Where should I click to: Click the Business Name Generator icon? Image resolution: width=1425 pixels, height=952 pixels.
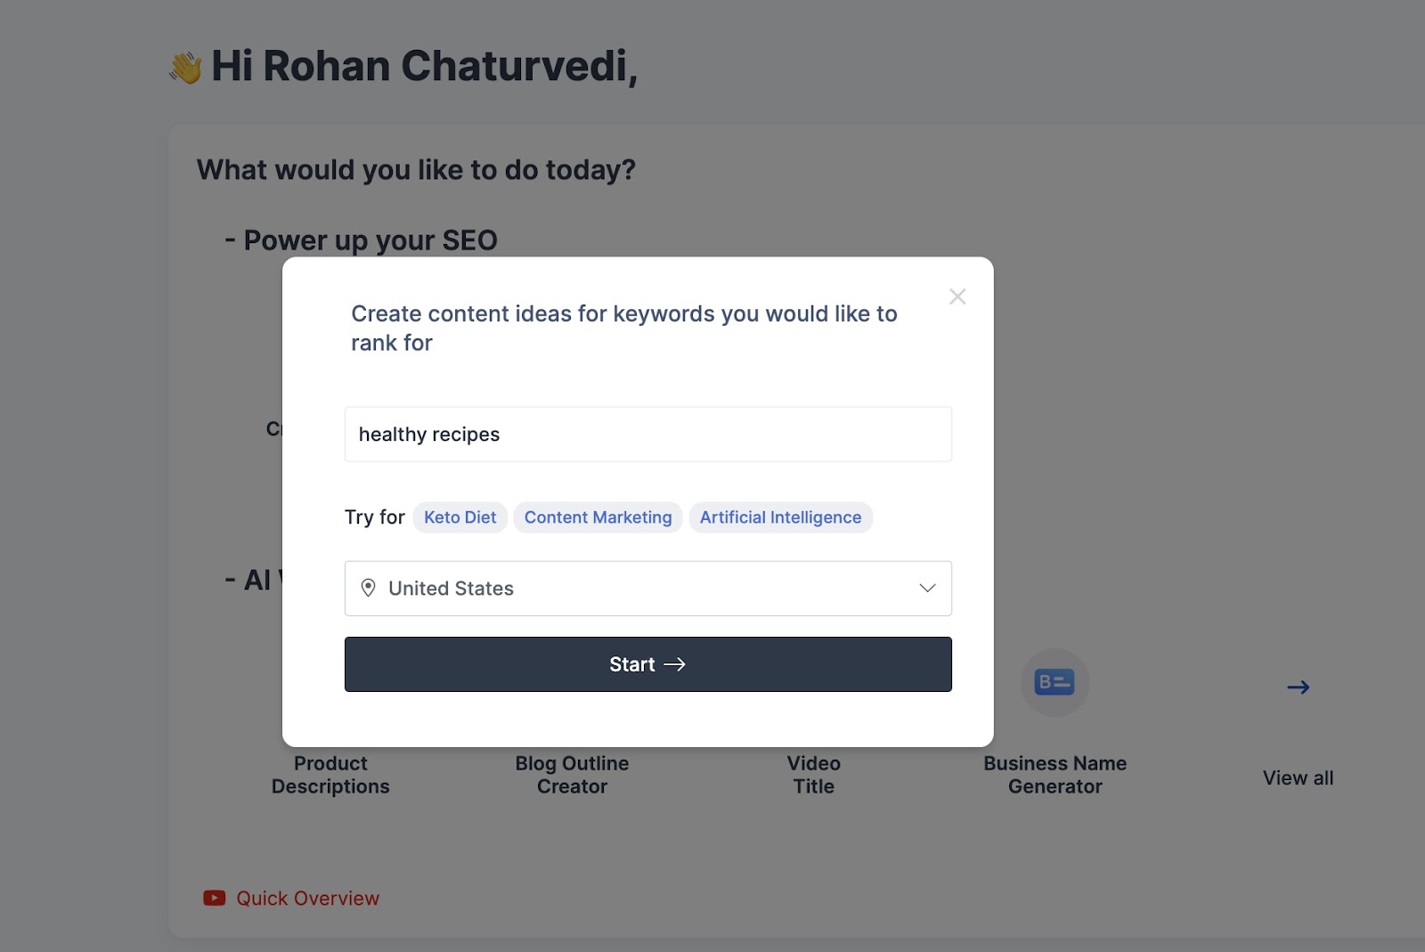[1054, 683]
